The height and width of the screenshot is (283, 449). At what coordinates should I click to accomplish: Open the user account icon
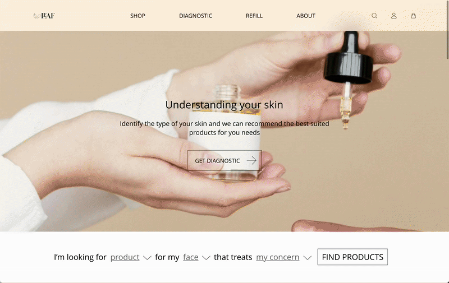[394, 16]
